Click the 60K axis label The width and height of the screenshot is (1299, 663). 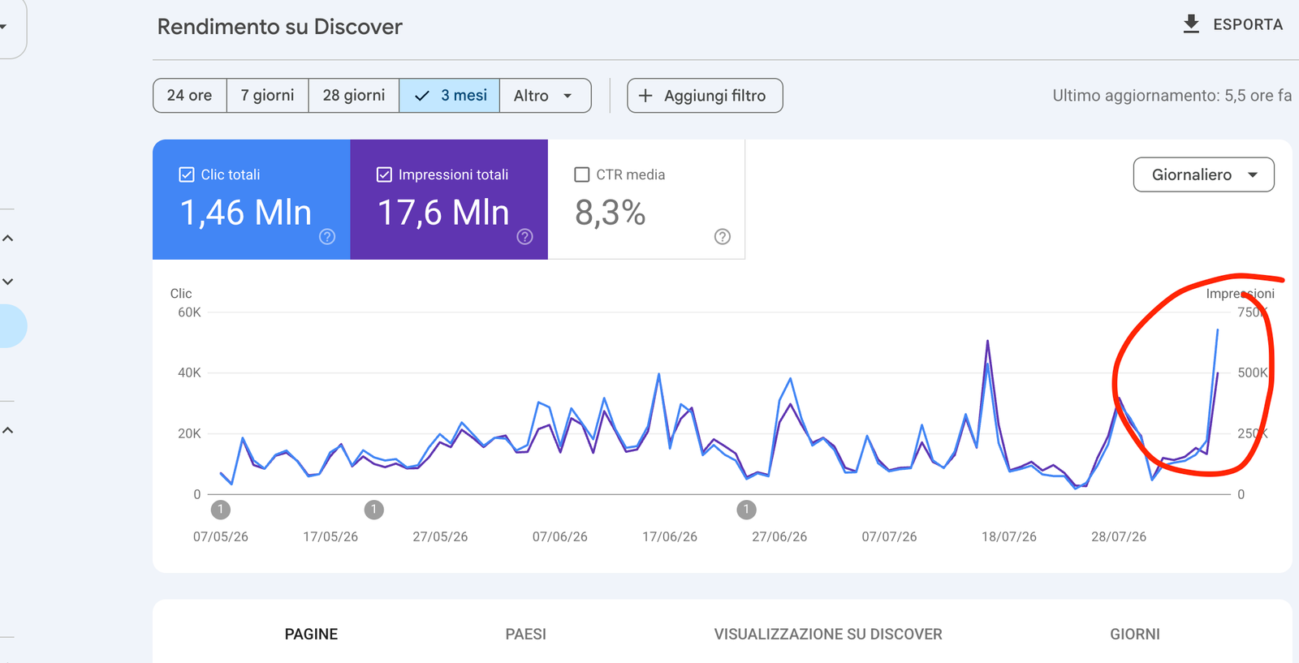189,312
